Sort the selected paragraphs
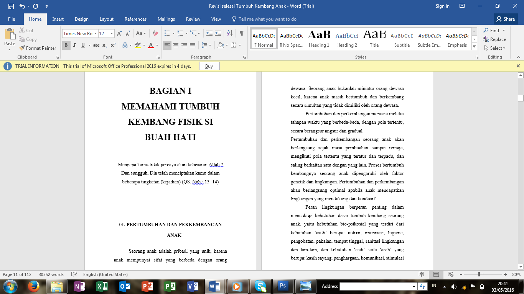This screenshot has height=294, width=524. (230, 34)
